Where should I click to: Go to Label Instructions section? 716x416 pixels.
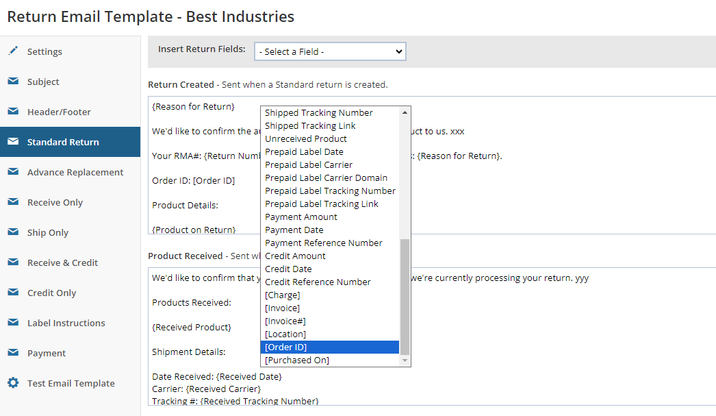point(66,323)
